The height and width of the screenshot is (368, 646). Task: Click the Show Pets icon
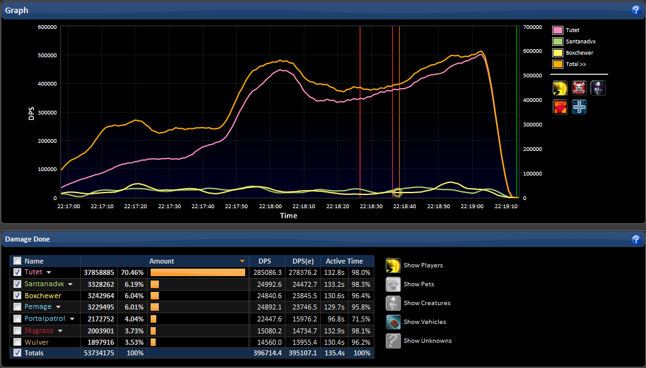pos(393,284)
